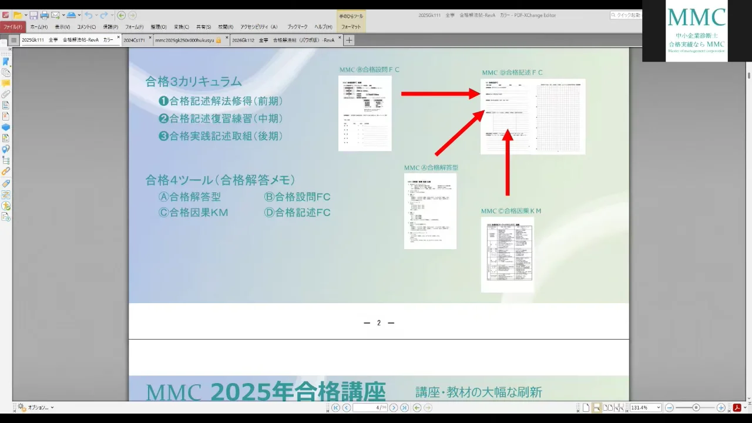Image resolution: width=752 pixels, height=423 pixels.
Task: Zoom out with the minus button
Action: tap(669, 408)
